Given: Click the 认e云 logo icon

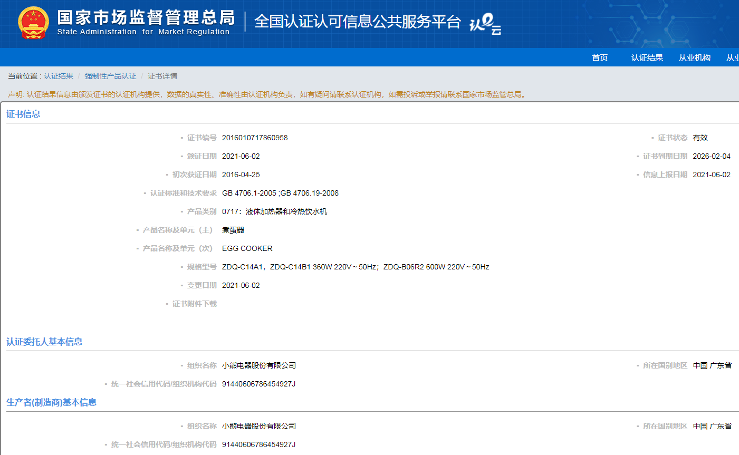Looking at the screenshot, I should click(x=485, y=24).
